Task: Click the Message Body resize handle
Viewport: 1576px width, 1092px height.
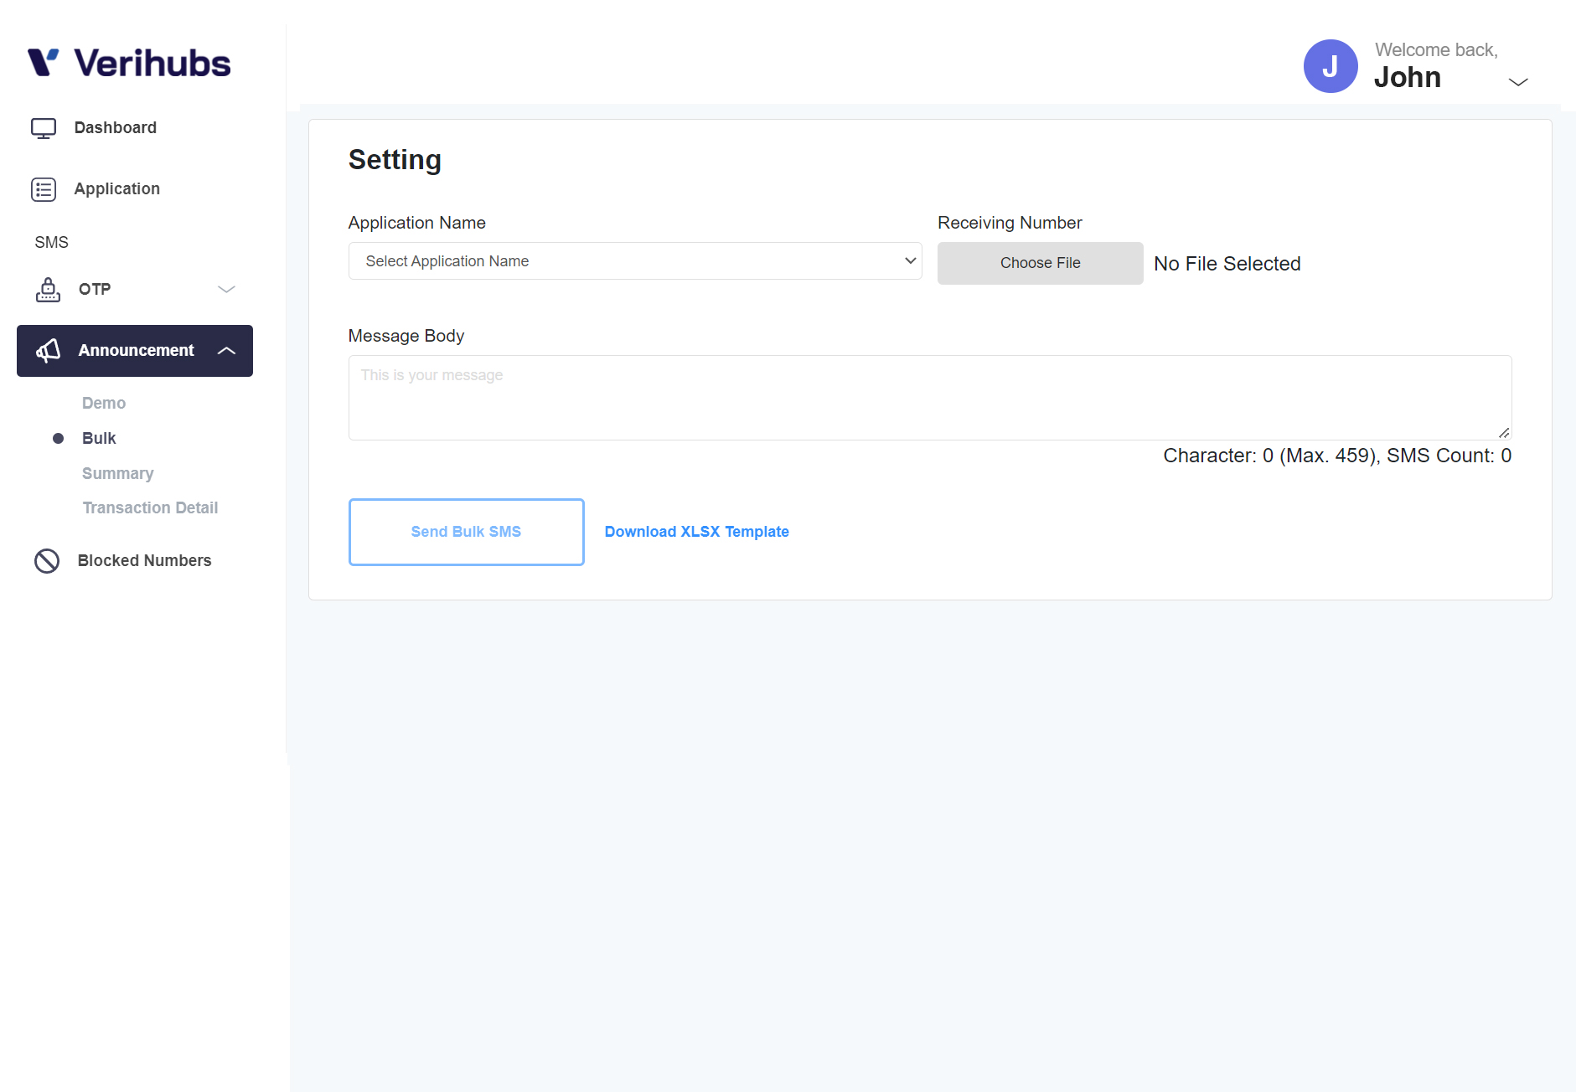Action: (1504, 432)
